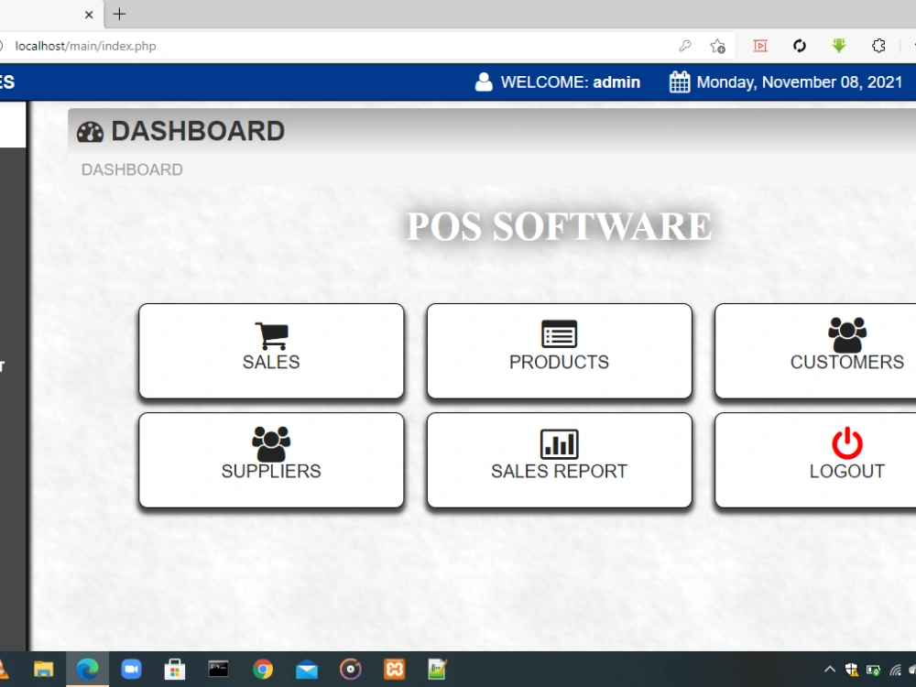The width and height of the screenshot is (916, 687).
Task: Click the list icon on PRODUCTS
Action: [559, 334]
